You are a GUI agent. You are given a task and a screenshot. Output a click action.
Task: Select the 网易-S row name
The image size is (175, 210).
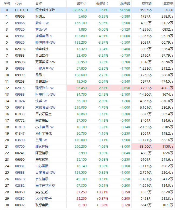tap(40, 75)
